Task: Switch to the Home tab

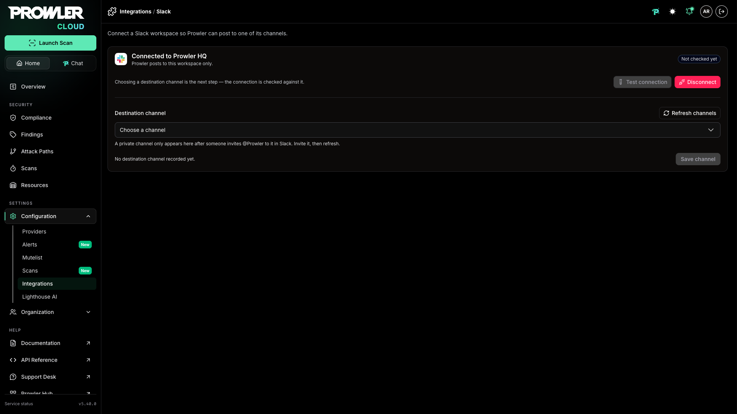Action: point(28,63)
